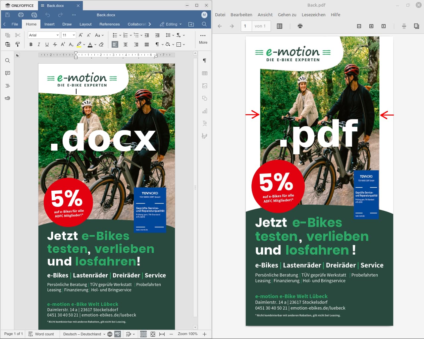Viewport: 424px width, 339px height.
Task: Switch to the Layout tab
Action: point(85,24)
